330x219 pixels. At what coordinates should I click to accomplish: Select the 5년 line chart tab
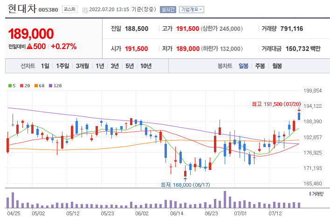[x=130, y=66]
